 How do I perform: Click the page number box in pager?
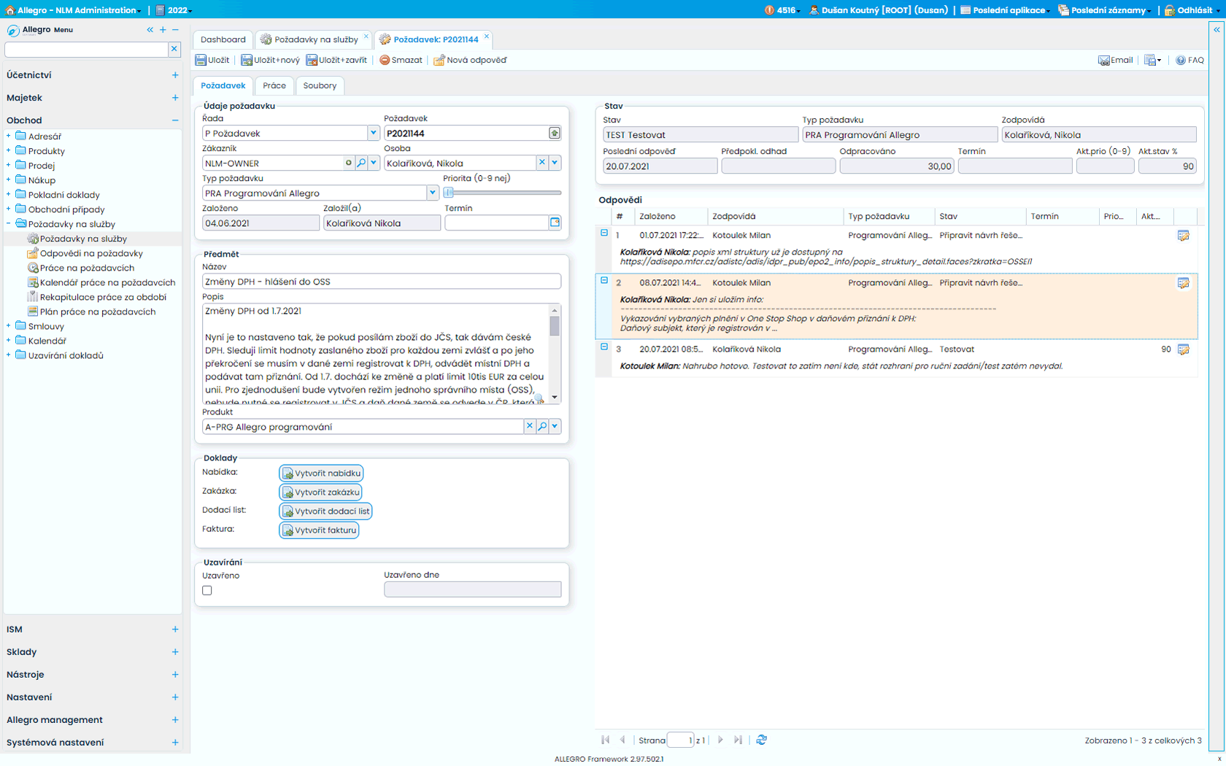point(680,740)
